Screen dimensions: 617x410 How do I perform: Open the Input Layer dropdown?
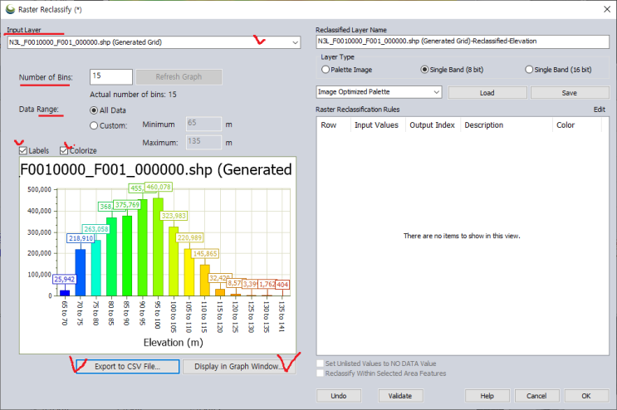[x=295, y=41]
